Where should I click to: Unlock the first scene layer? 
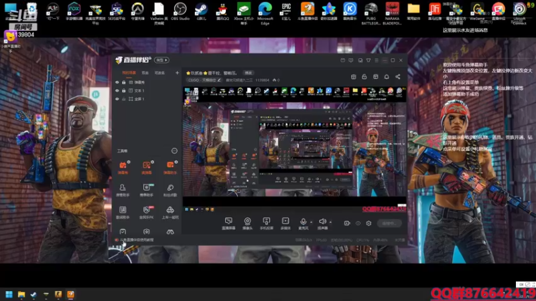(x=124, y=82)
